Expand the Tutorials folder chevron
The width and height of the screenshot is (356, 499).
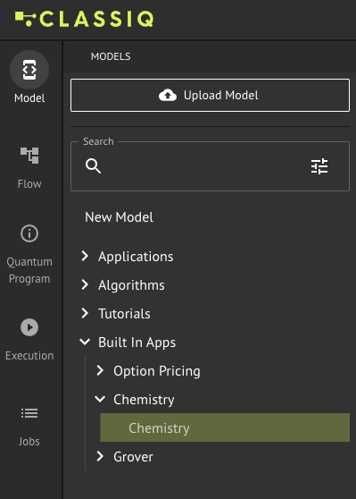[85, 313]
